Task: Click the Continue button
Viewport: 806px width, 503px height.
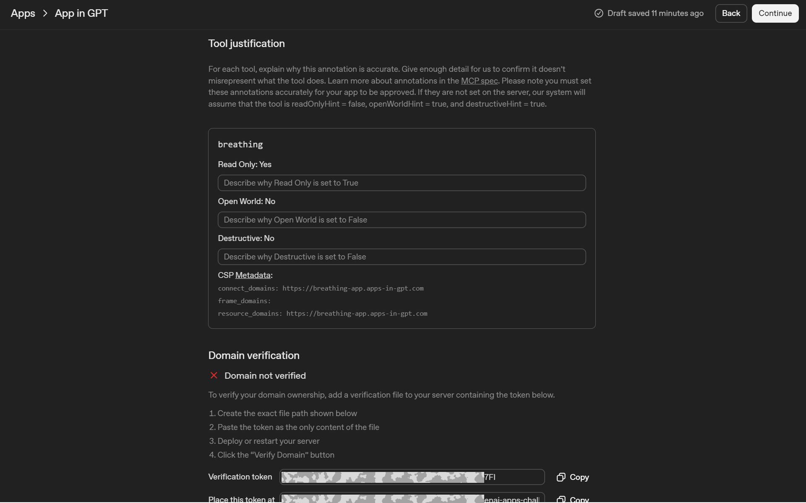Action: [x=775, y=13]
